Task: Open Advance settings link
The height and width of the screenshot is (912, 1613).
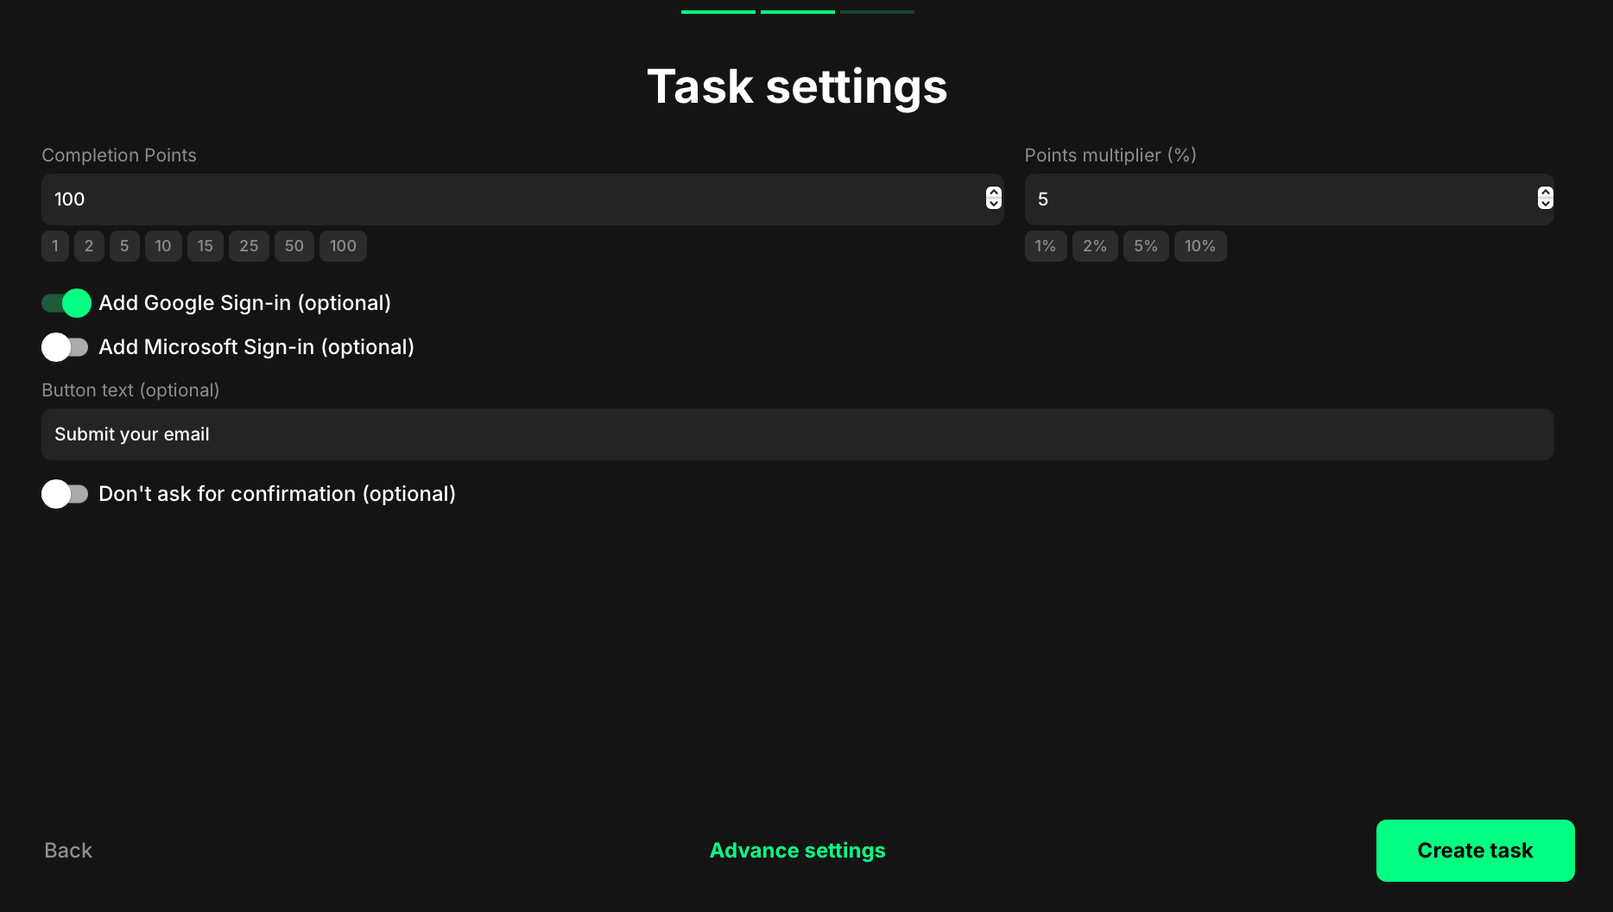Action: tap(797, 851)
